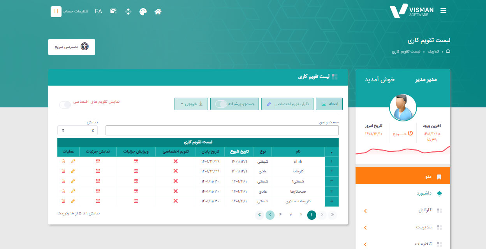Edit details of the shifi calendar
This screenshot has height=249, width=486.
[136, 161]
